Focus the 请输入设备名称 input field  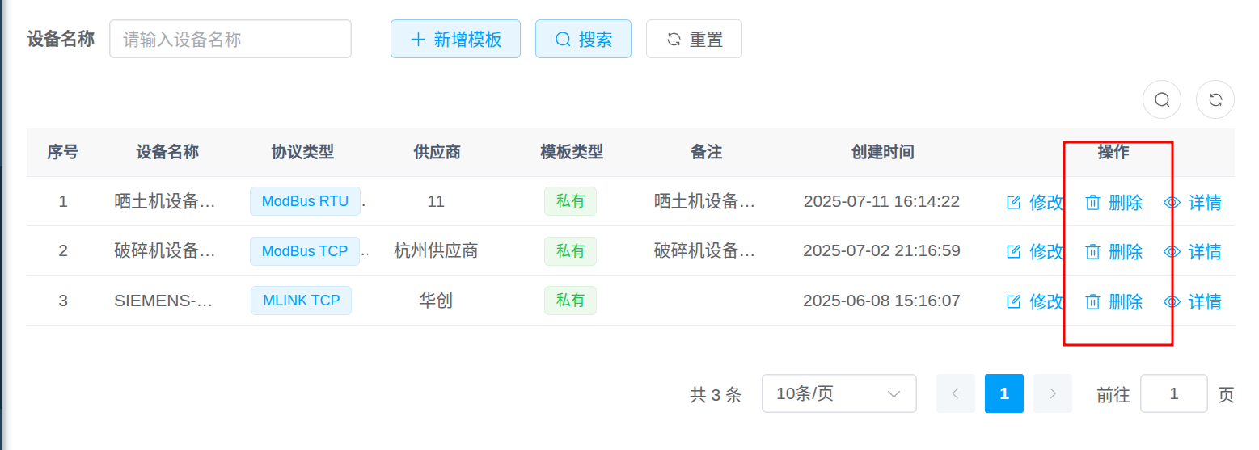[x=230, y=39]
